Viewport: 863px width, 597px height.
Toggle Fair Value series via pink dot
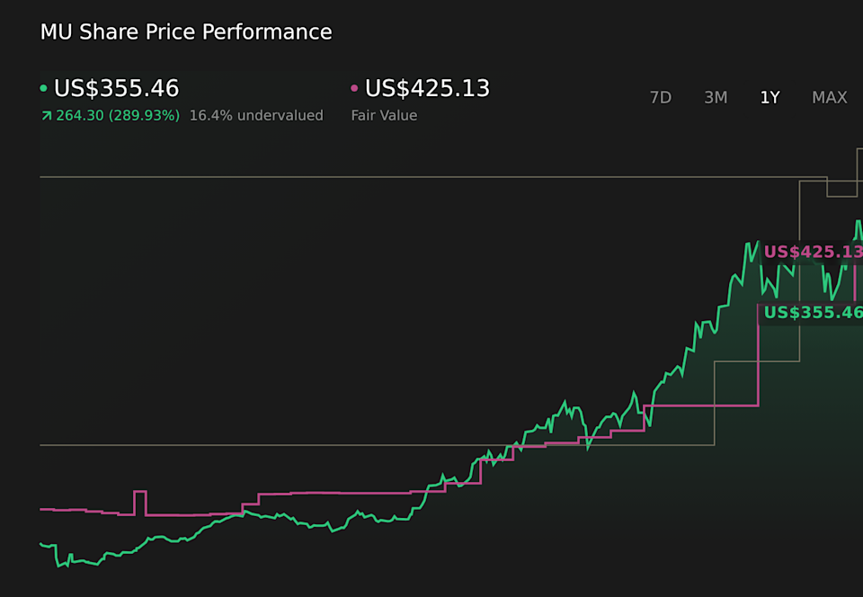click(354, 88)
